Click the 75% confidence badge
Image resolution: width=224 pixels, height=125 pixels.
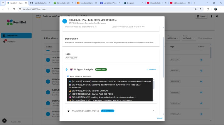coord(108,111)
